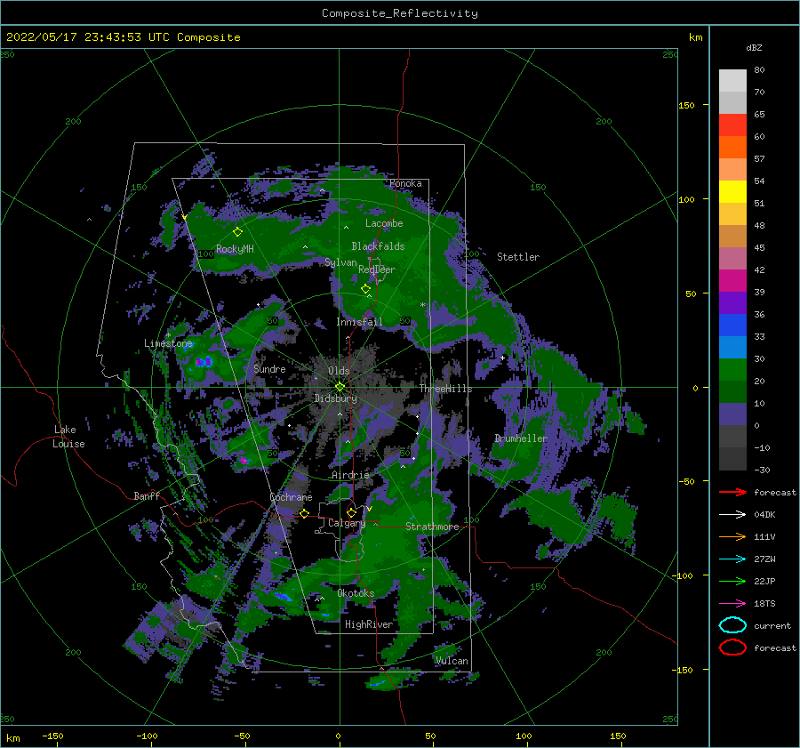The image size is (800, 748).
Task: Click the Stettler city label
Action: tap(518, 257)
